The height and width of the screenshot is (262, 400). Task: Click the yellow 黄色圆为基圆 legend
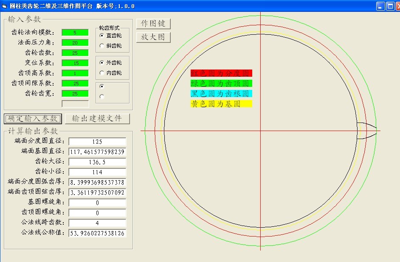(x=221, y=103)
